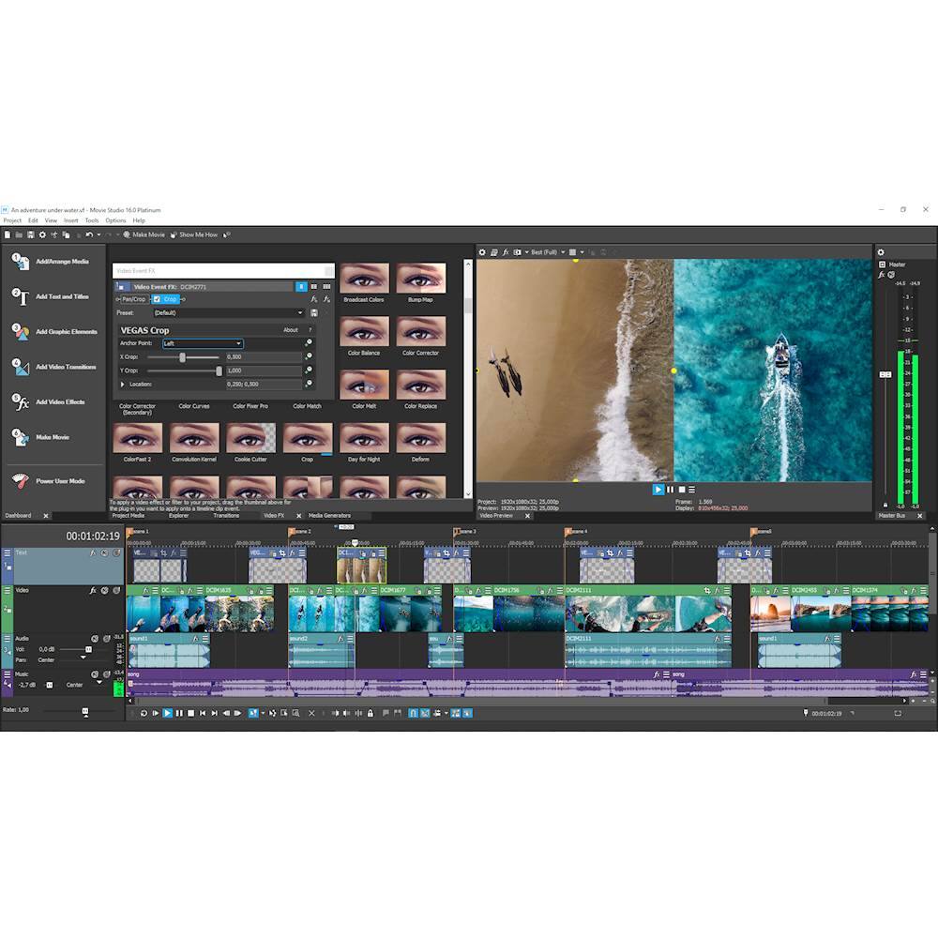938x938 pixels.
Task: Open the Master Bus settings gear
Action: [881, 252]
